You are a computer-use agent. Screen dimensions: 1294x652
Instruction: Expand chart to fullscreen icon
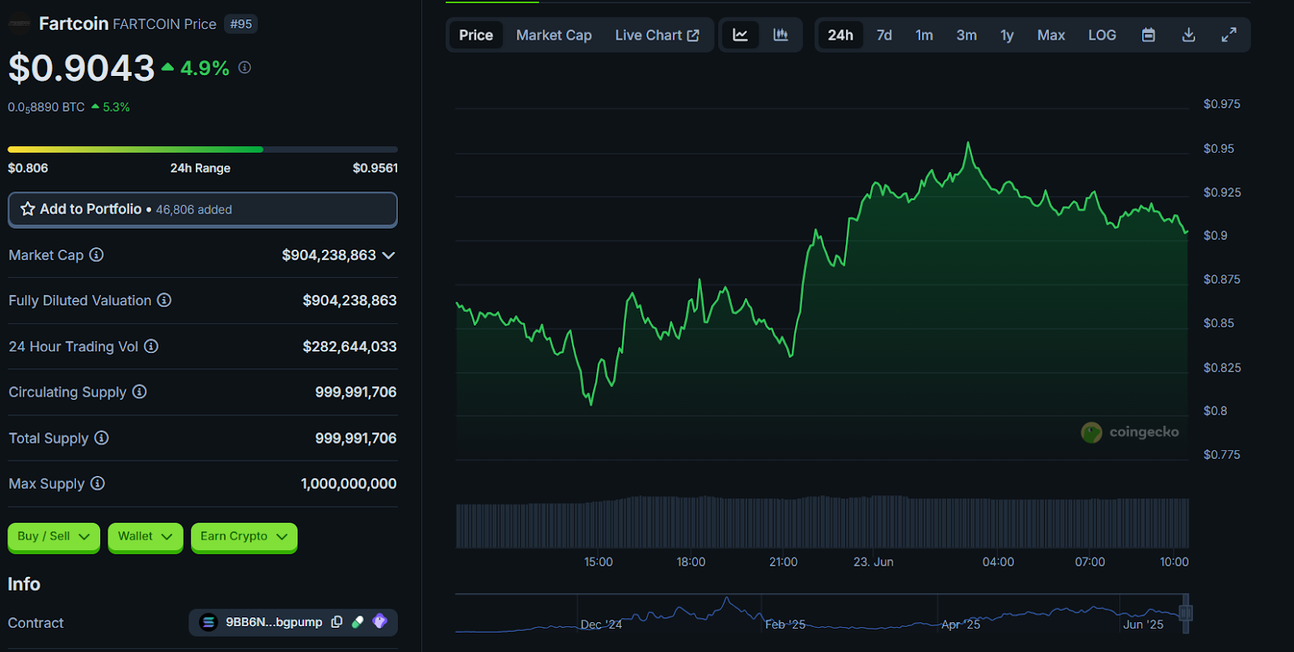tap(1228, 35)
